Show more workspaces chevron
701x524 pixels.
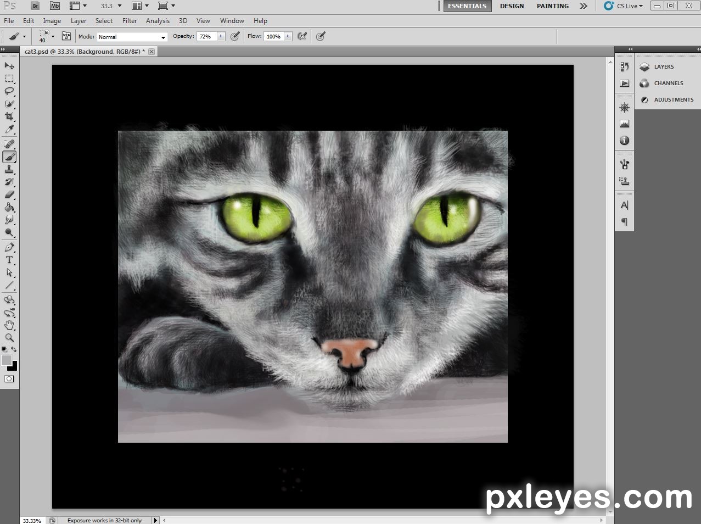583,6
